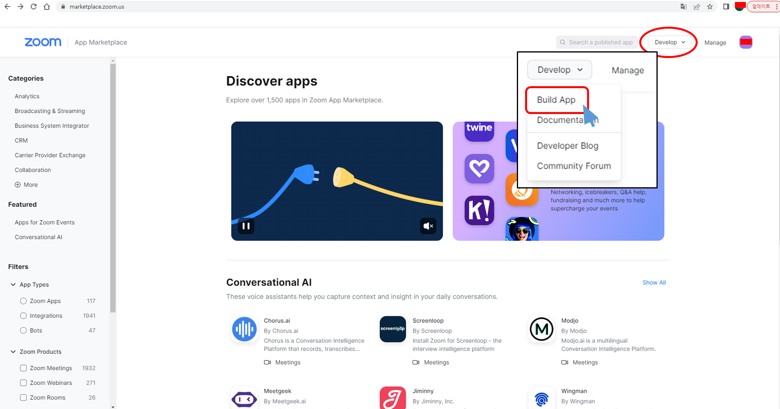Open Broadcasting & Streaming category
The width and height of the screenshot is (780, 409).
click(x=50, y=111)
